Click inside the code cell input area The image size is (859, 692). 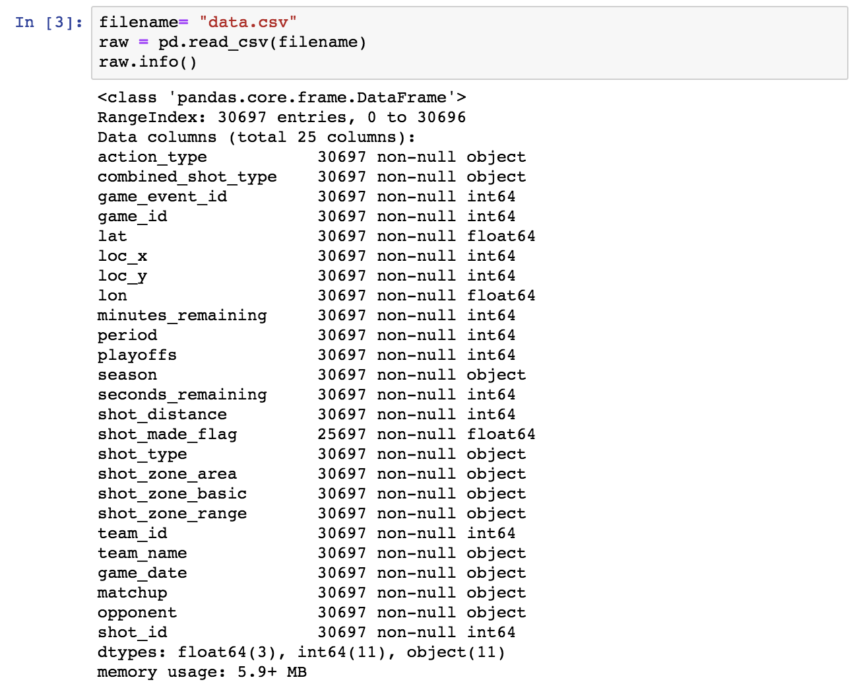click(x=528, y=42)
